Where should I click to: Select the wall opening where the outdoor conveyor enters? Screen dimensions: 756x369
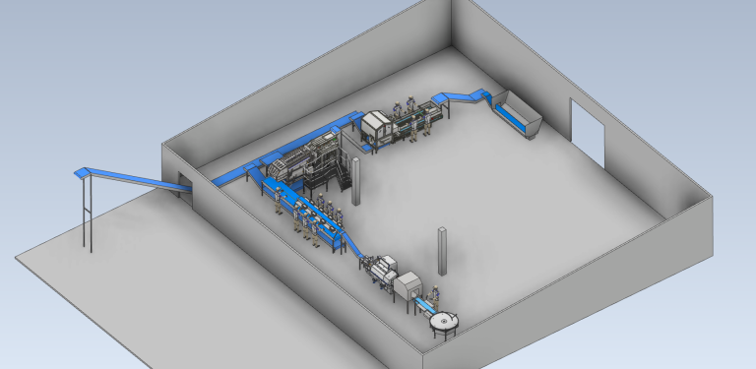[186, 189]
